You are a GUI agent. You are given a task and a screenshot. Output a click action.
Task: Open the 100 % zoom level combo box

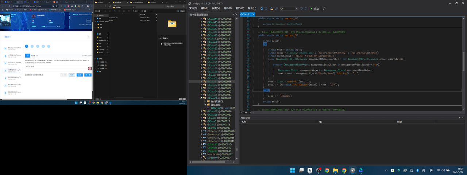coord(250,113)
